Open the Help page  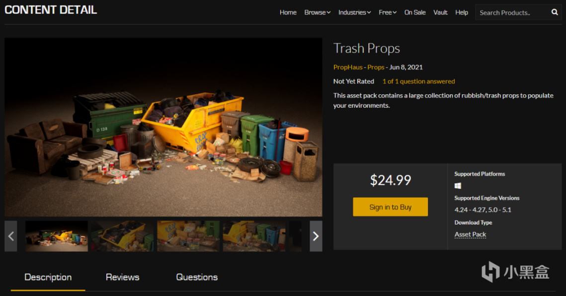pos(462,12)
